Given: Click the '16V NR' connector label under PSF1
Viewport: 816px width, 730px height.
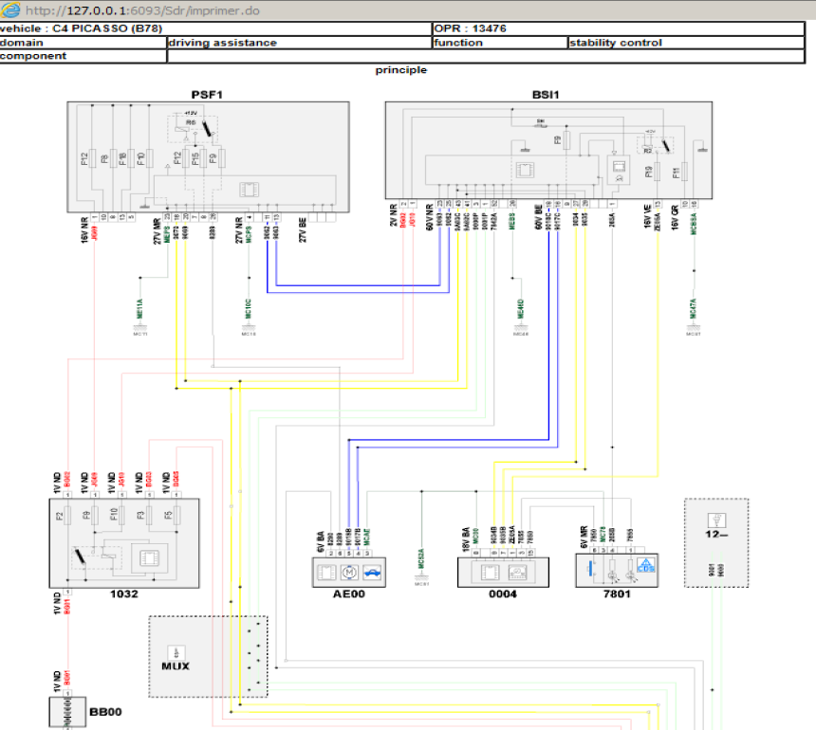Looking at the screenshot, I should [x=84, y=230].
